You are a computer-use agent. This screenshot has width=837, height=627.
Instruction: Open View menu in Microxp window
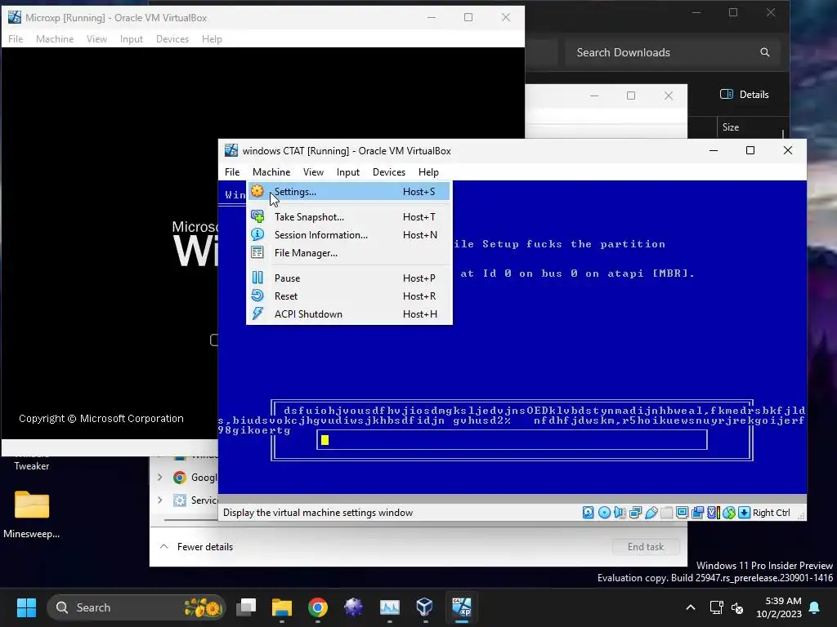(x=96, y=39)
